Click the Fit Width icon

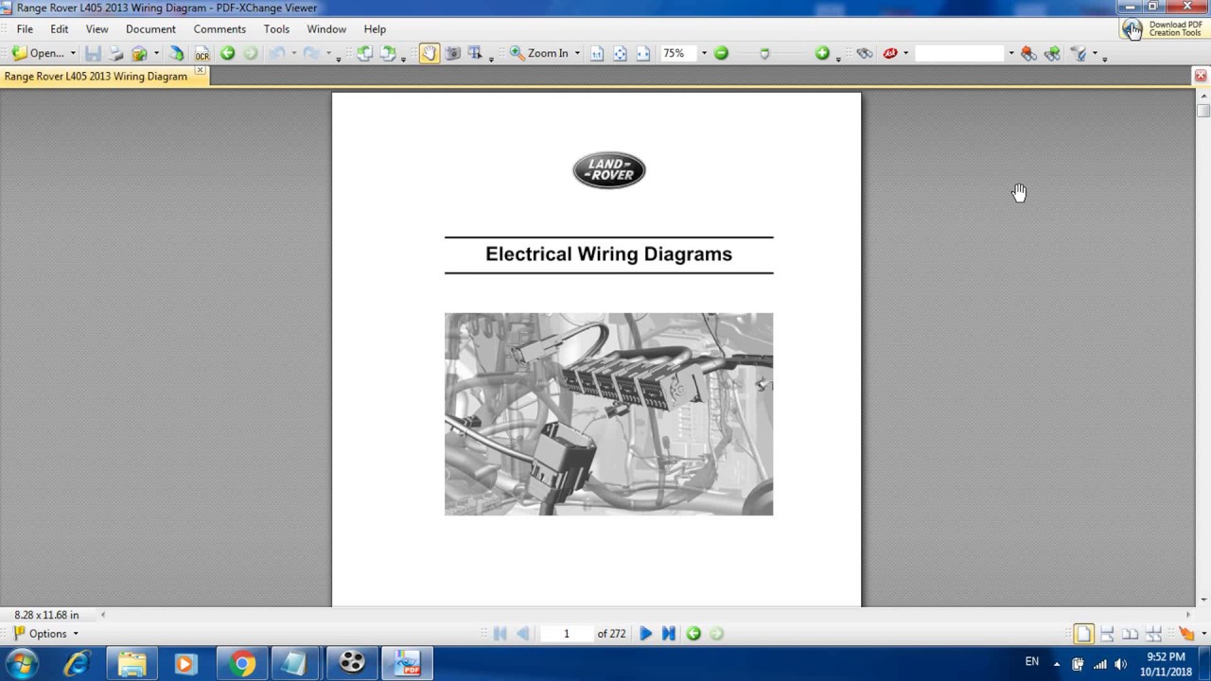pos(643,53)
